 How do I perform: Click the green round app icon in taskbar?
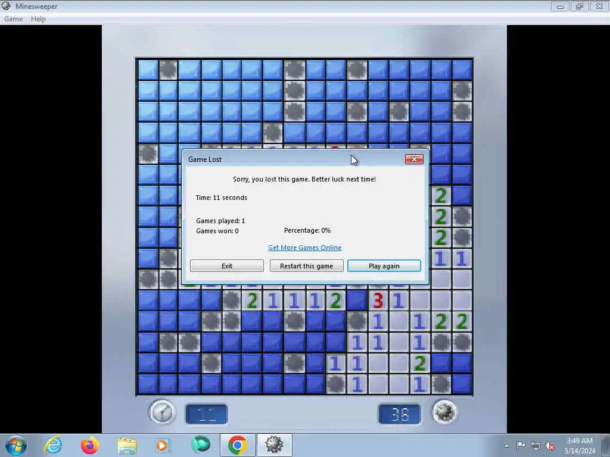point(201,444)
